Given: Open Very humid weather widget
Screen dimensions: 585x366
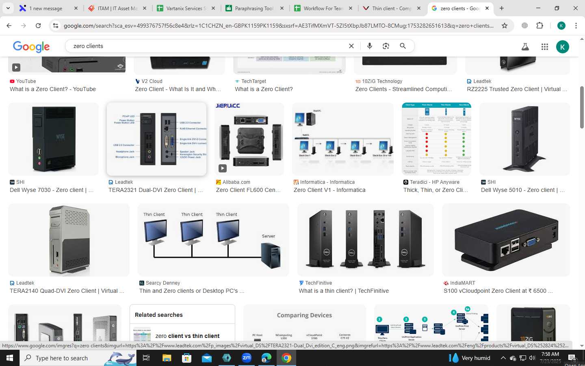Looking at the screenshot, I should pyautogui.click(x=469, y=358).
